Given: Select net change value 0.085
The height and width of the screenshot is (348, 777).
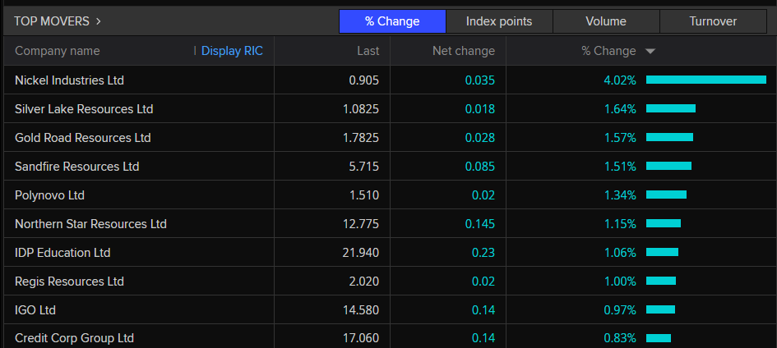Looking at the screenshot, I should pyautogui.click(x=480, y=166).
